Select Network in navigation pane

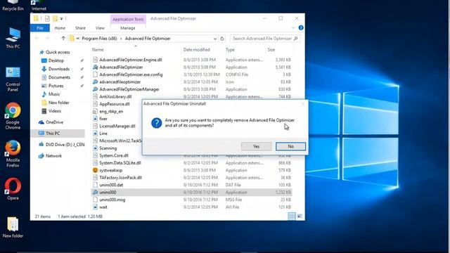53,156
